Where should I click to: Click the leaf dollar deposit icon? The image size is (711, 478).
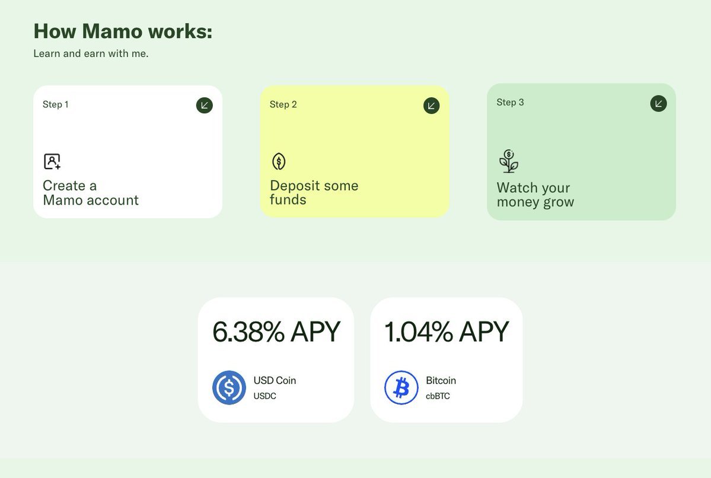(x=279, y=161)
